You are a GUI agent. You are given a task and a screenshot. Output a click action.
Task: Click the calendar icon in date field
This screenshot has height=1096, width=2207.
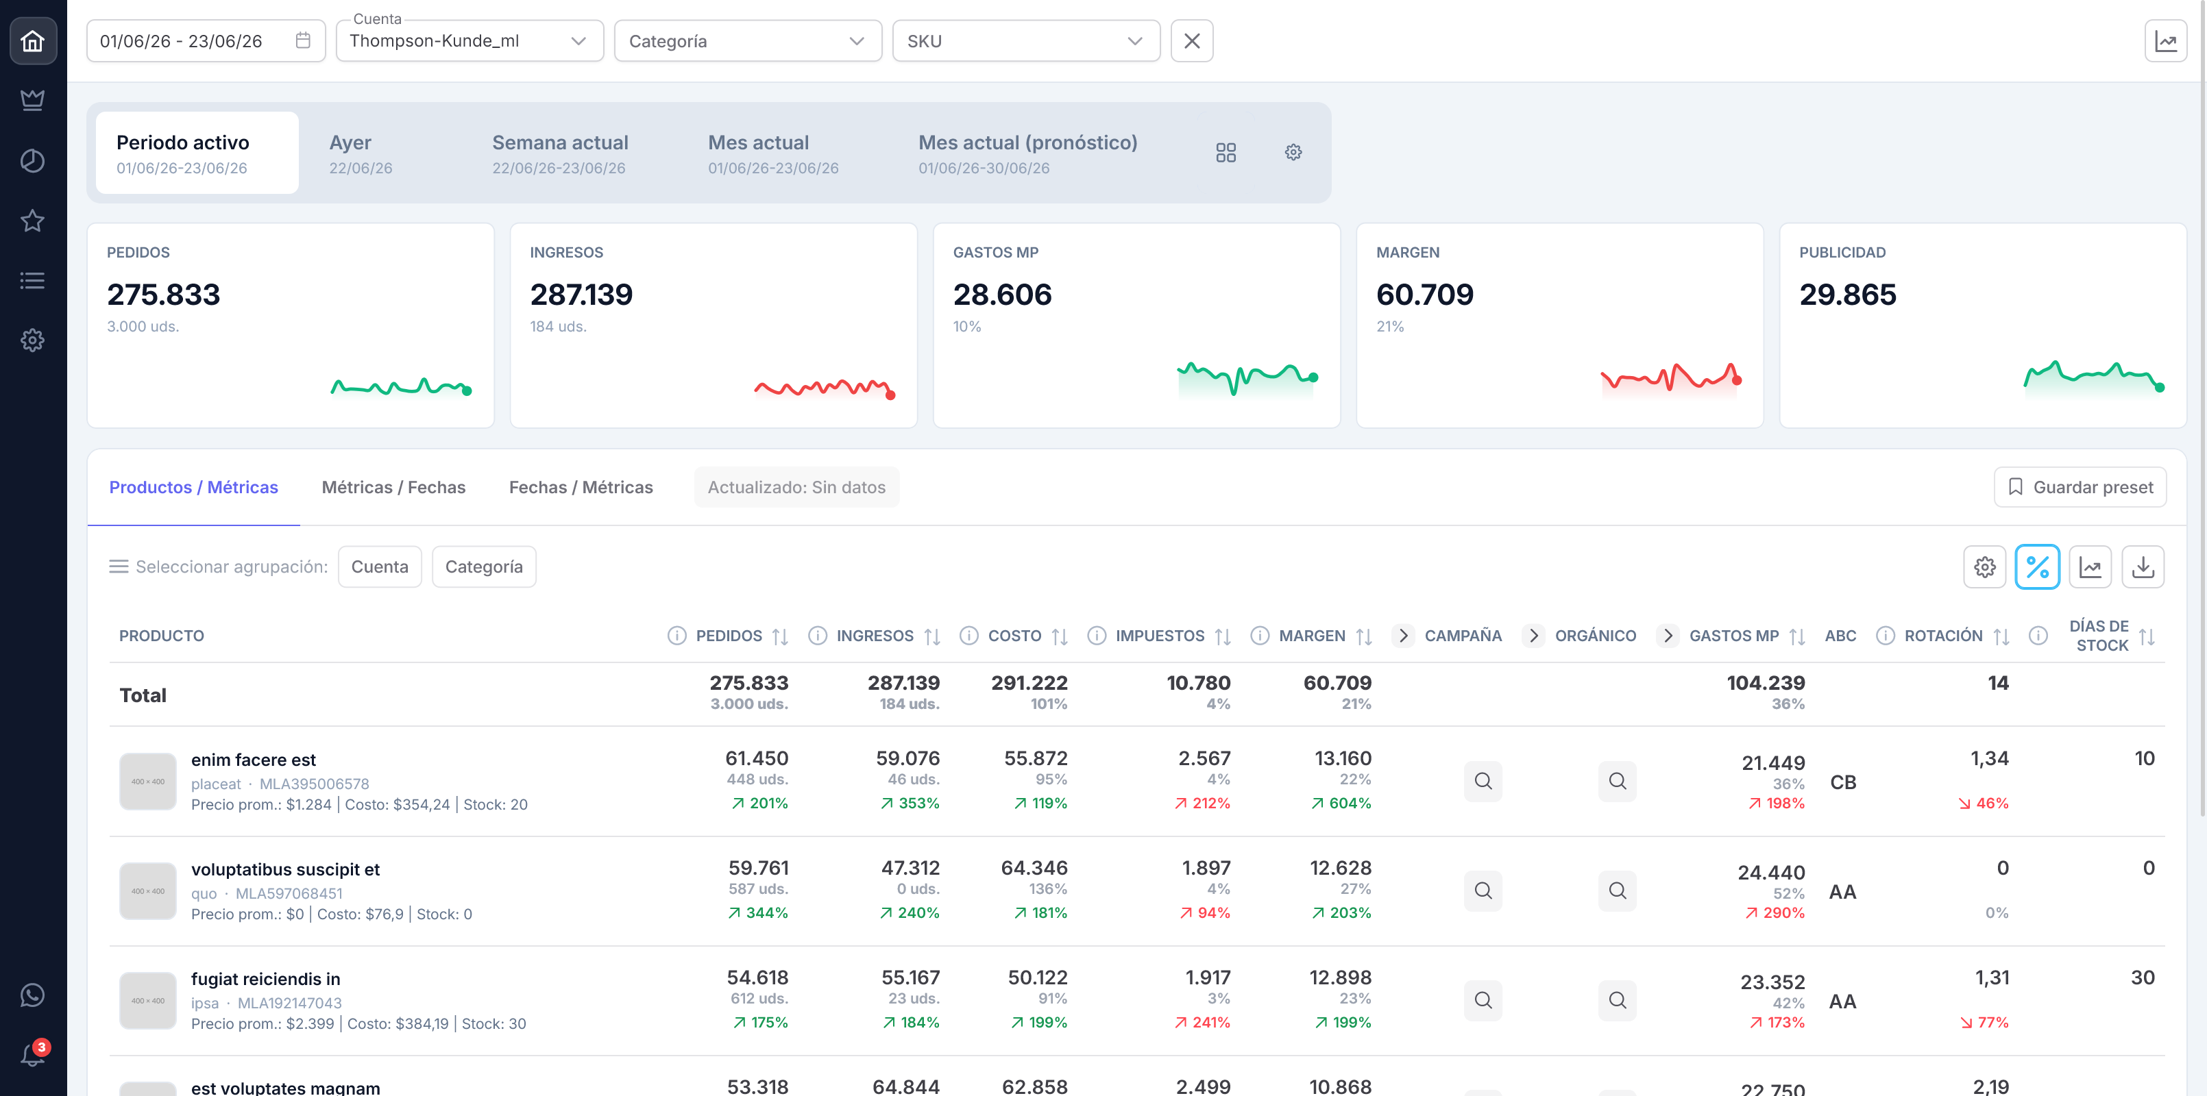tap(302, 40)
